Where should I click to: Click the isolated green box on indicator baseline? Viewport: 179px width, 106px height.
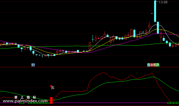point(22,103)
